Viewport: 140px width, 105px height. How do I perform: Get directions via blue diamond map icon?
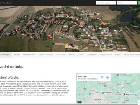(x=108, y=77)
